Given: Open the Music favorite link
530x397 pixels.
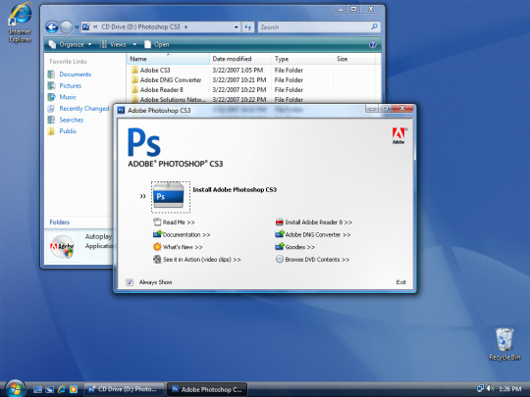Looking at the screenshot, I should pyautogui.click(x=68, y=97).
